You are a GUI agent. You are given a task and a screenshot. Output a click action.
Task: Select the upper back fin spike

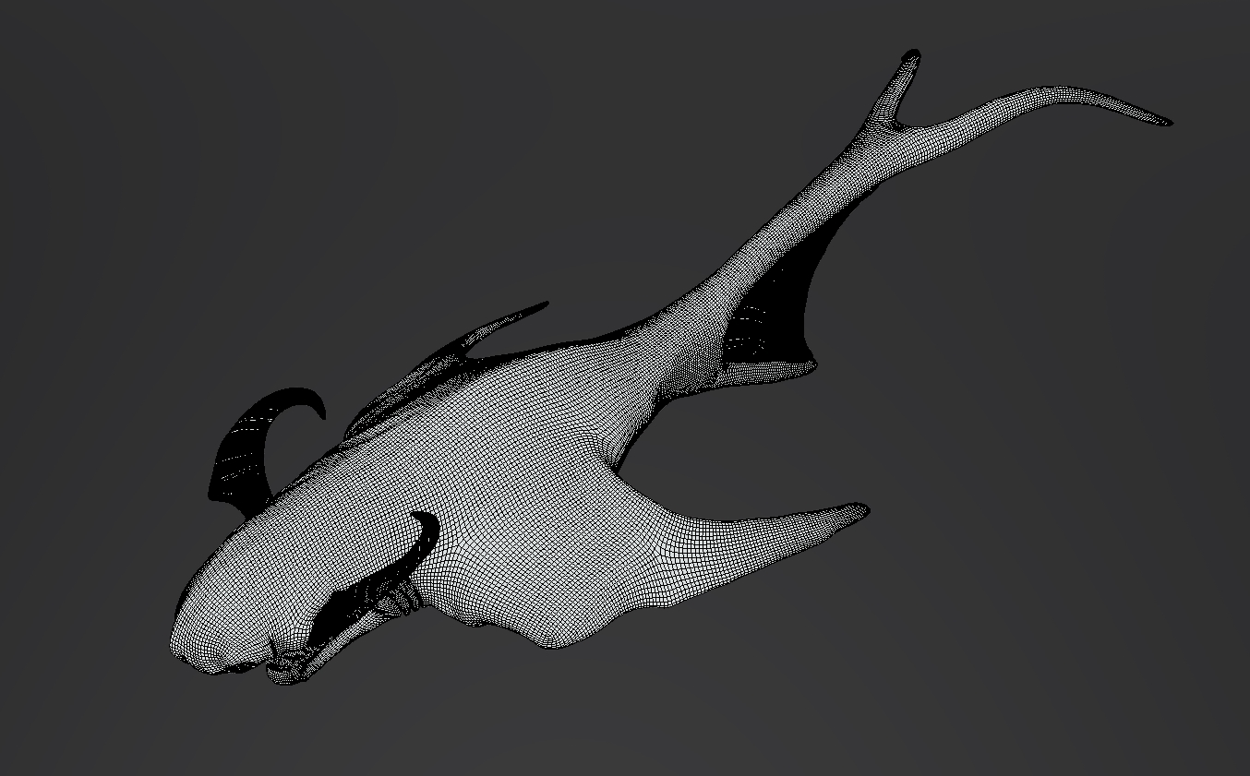tap(517, 314)
